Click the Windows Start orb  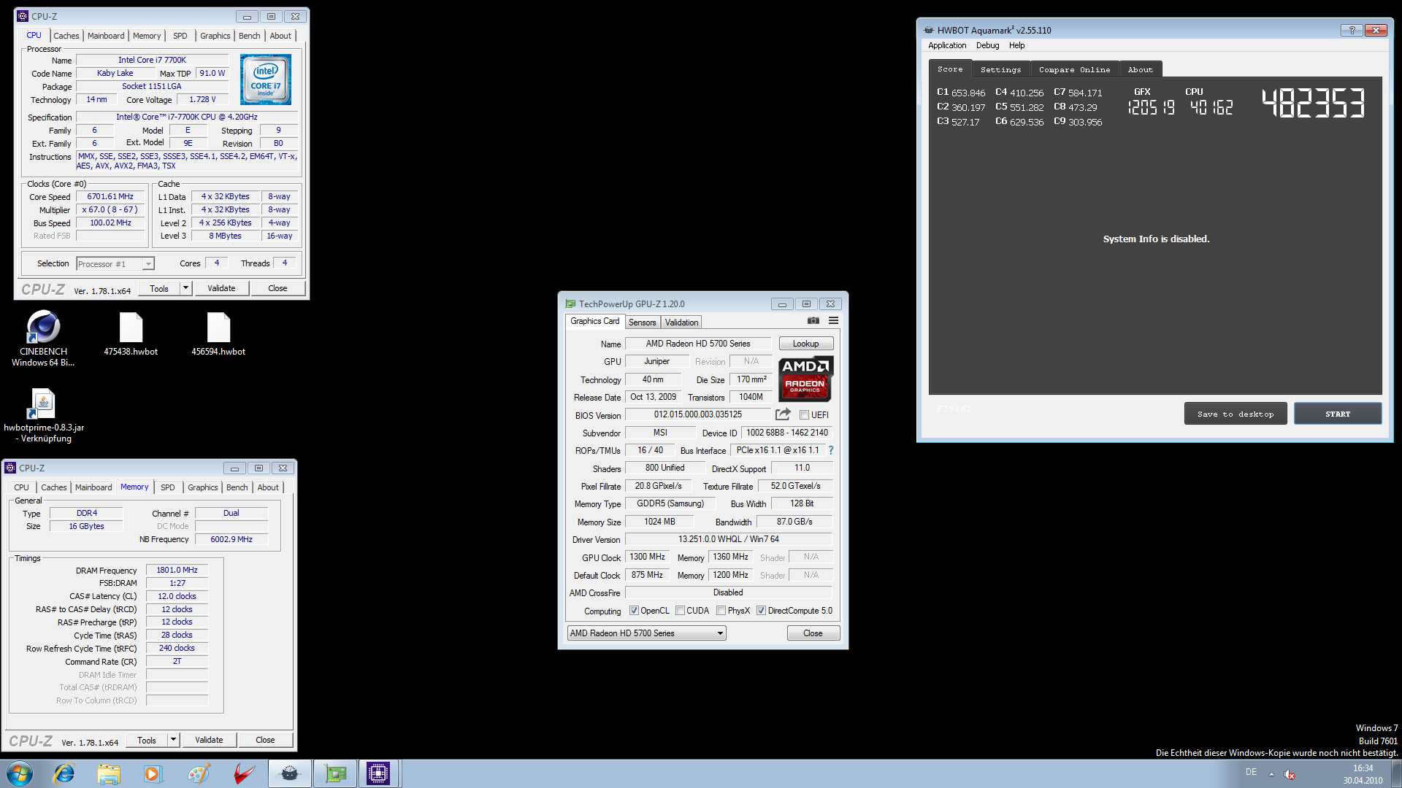coord(20,773)
